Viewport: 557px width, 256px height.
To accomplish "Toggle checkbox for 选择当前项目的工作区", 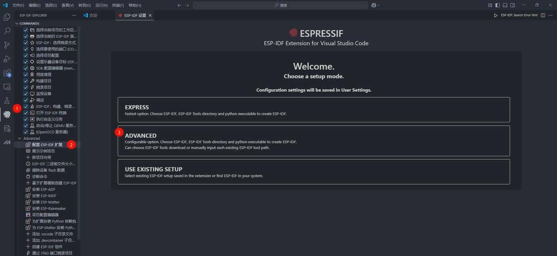I will (x=26, y=30).
